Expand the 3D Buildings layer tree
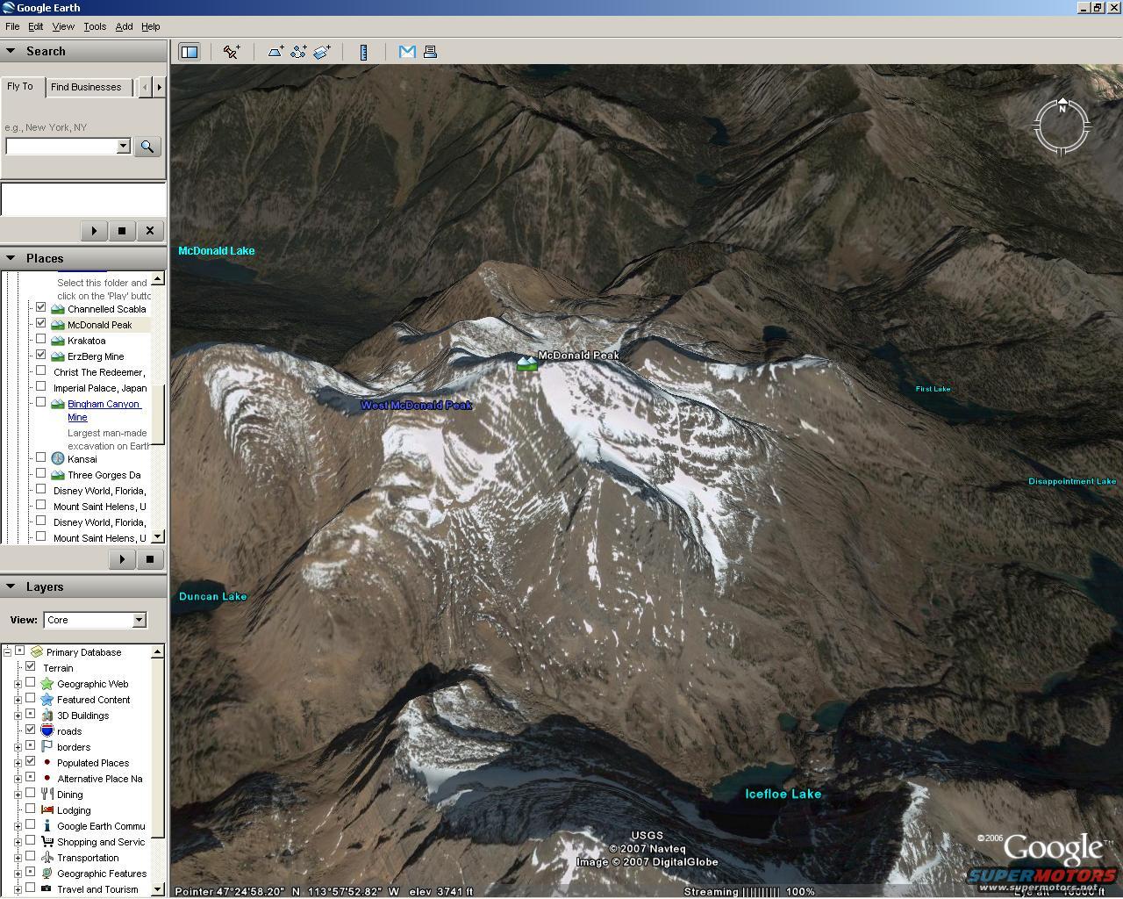This screenshot has height=899, width=1123. pos(18,716)
